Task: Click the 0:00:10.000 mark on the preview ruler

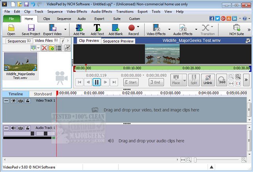Action: click(132, 68)
